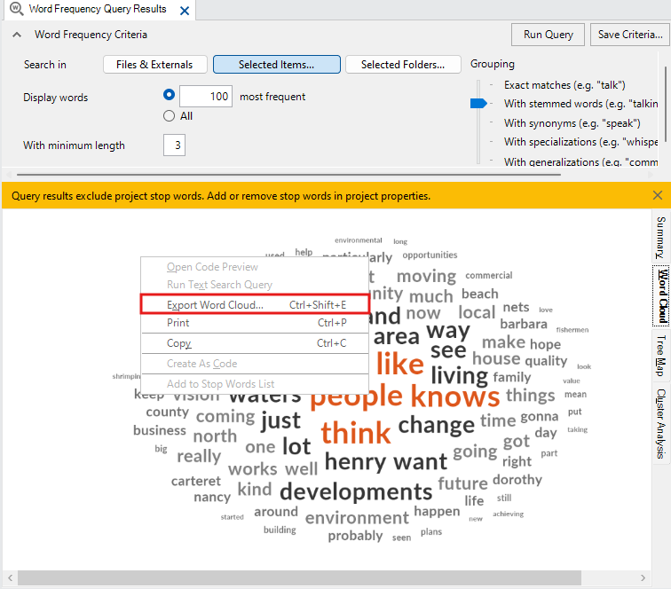Choose Files & Externals search scope

(155, 65)
